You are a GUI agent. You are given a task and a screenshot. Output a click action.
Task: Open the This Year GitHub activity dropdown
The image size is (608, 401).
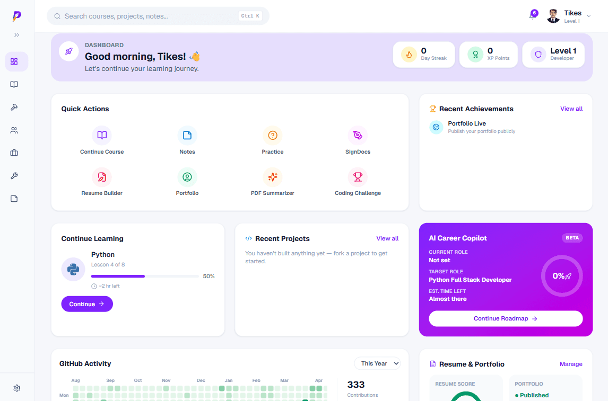[x=377, y=363]
